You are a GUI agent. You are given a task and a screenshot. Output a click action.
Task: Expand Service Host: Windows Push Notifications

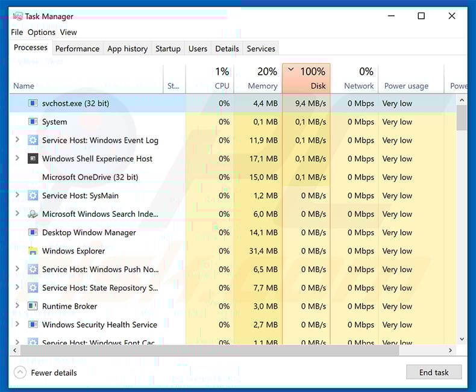(17, 269)
